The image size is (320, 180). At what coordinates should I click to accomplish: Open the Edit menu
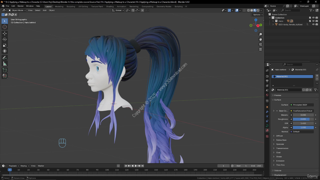[13, 6]
